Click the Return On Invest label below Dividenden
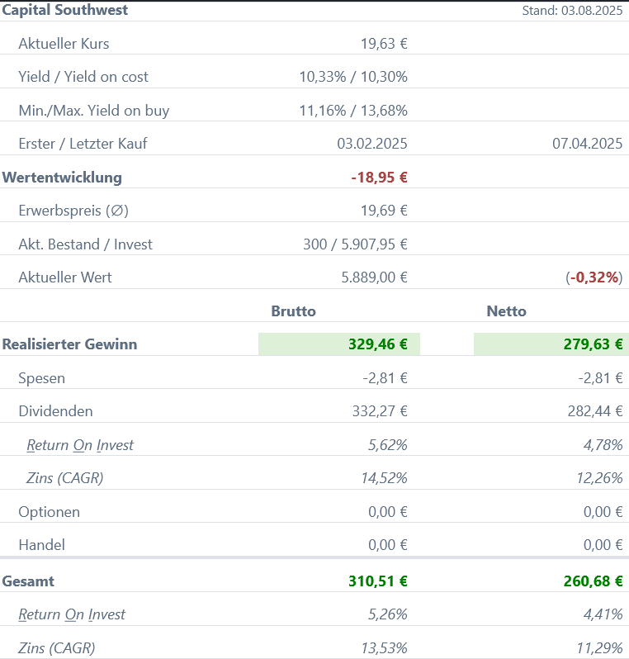 point(80,445)
